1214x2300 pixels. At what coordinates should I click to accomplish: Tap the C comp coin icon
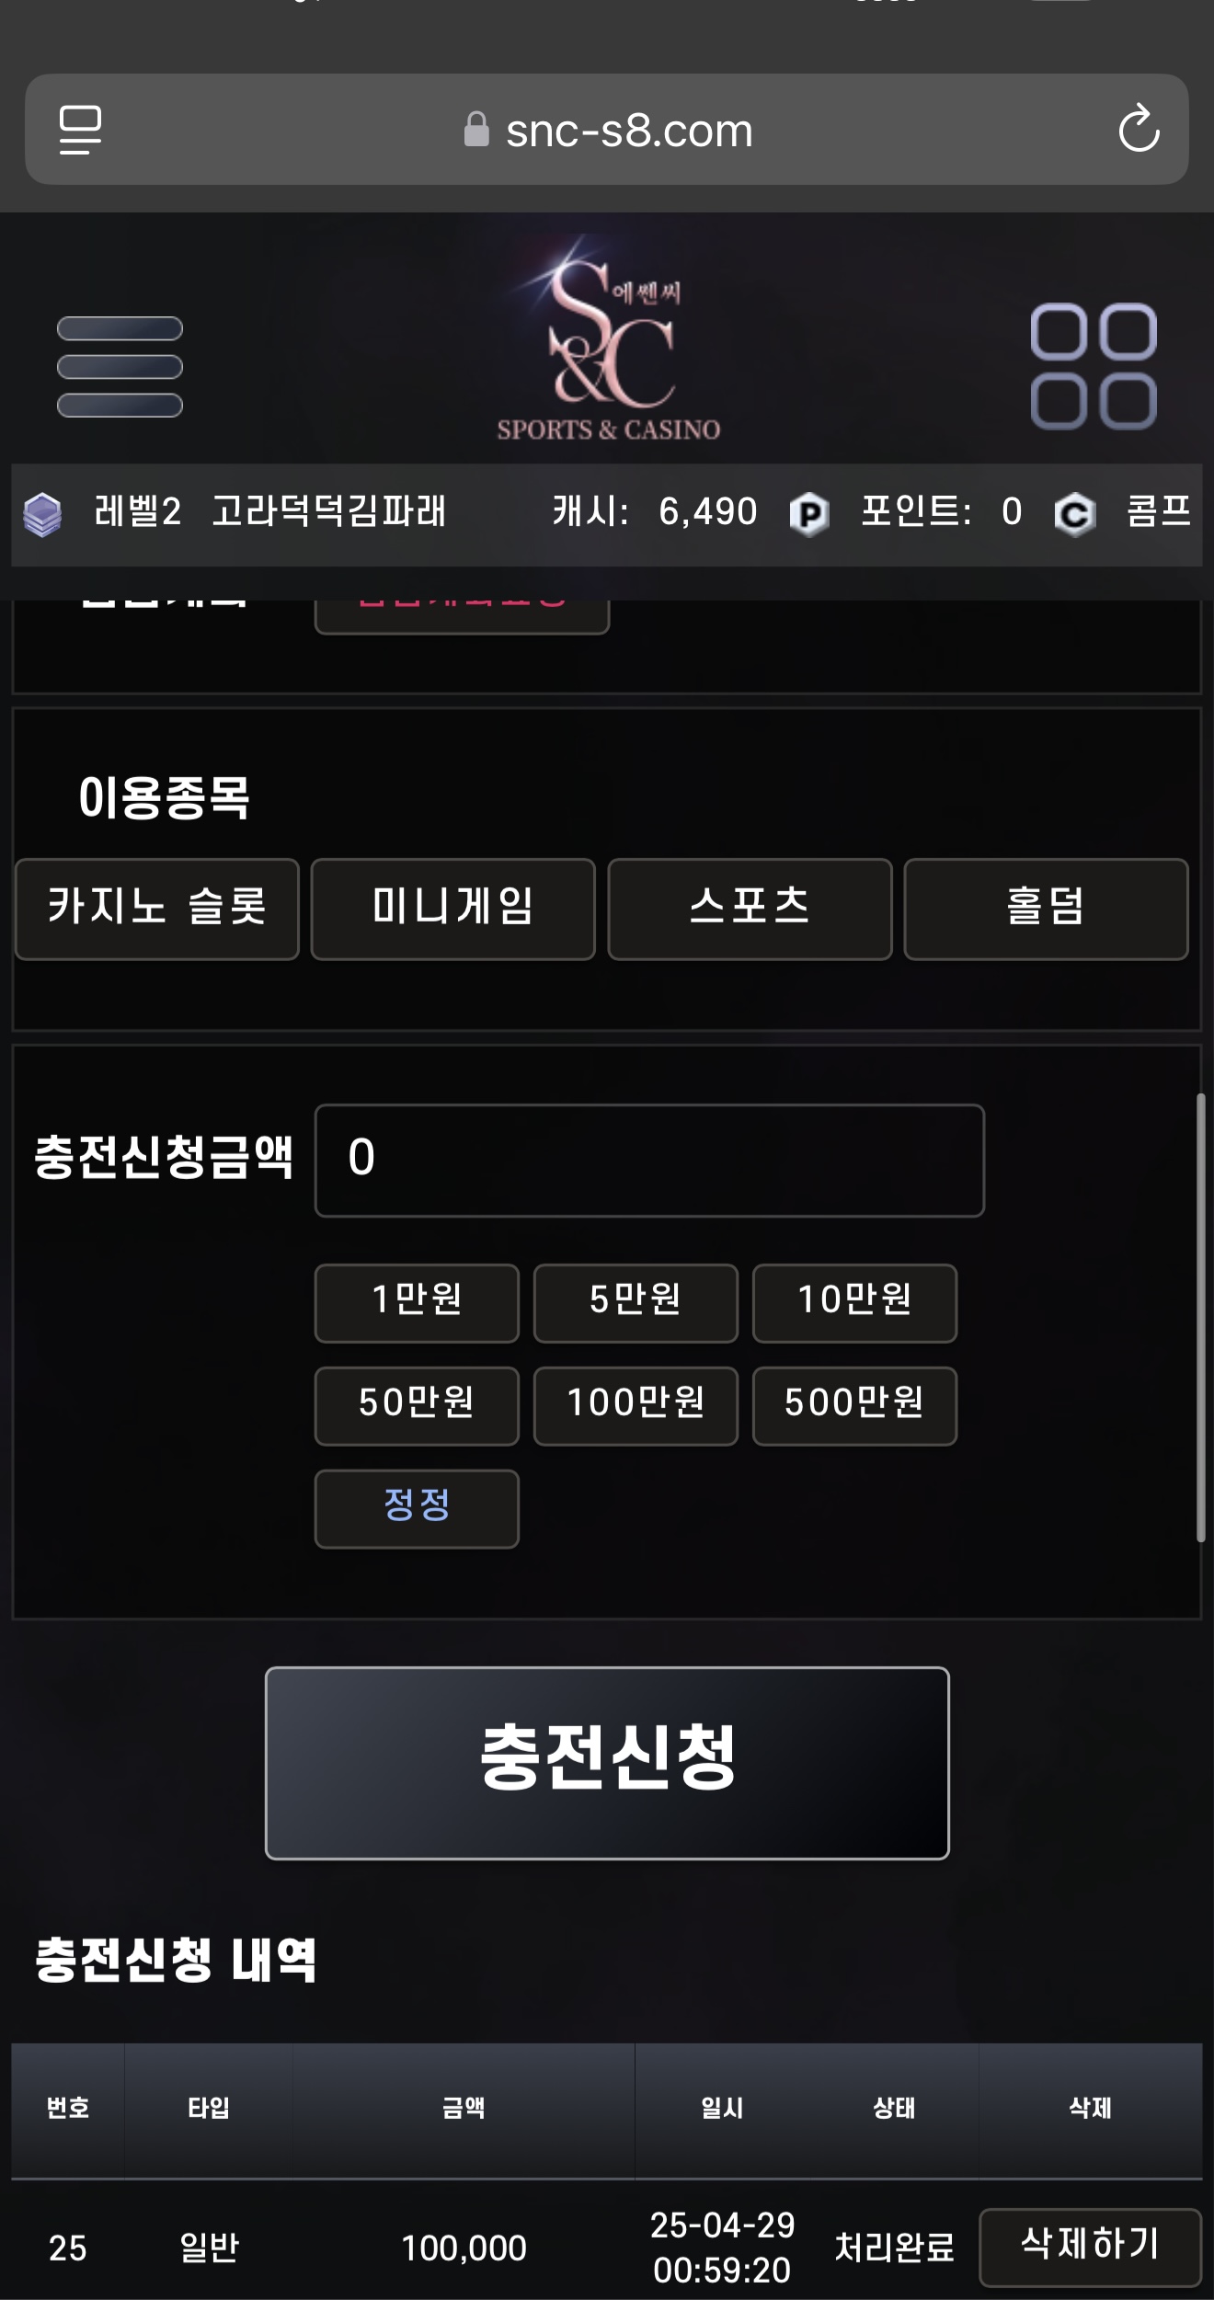tap(1074, 513)
